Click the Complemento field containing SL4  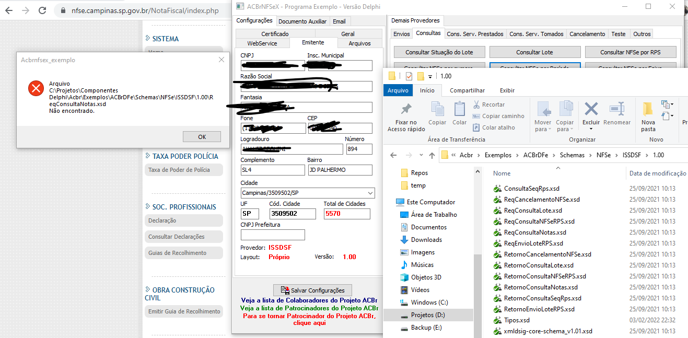[272, 170]
